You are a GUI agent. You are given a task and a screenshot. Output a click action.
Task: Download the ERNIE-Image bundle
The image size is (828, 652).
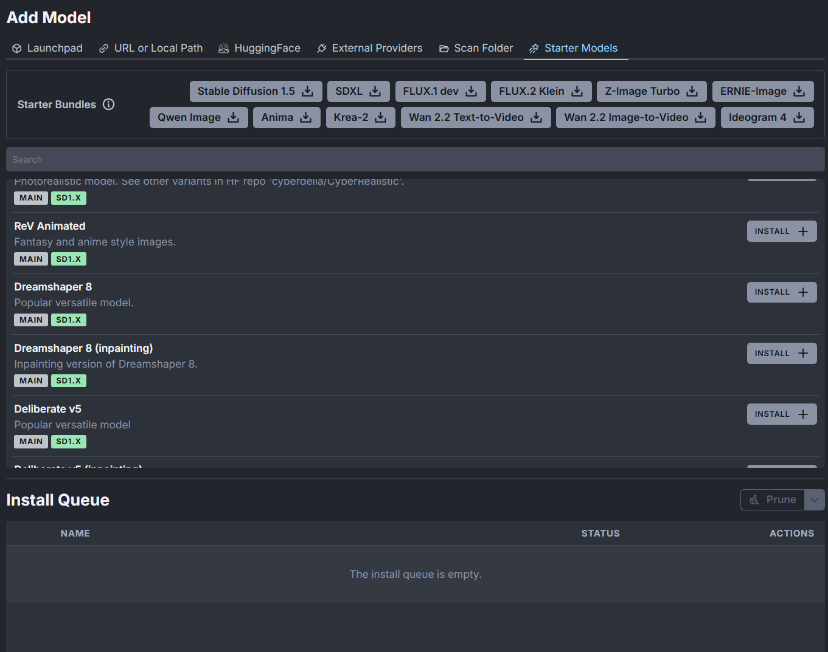pyautogui.click(x=763, y=91)
